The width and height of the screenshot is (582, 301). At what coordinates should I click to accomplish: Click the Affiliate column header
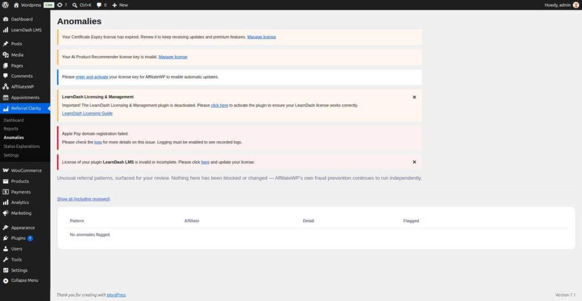click(192, 221)
